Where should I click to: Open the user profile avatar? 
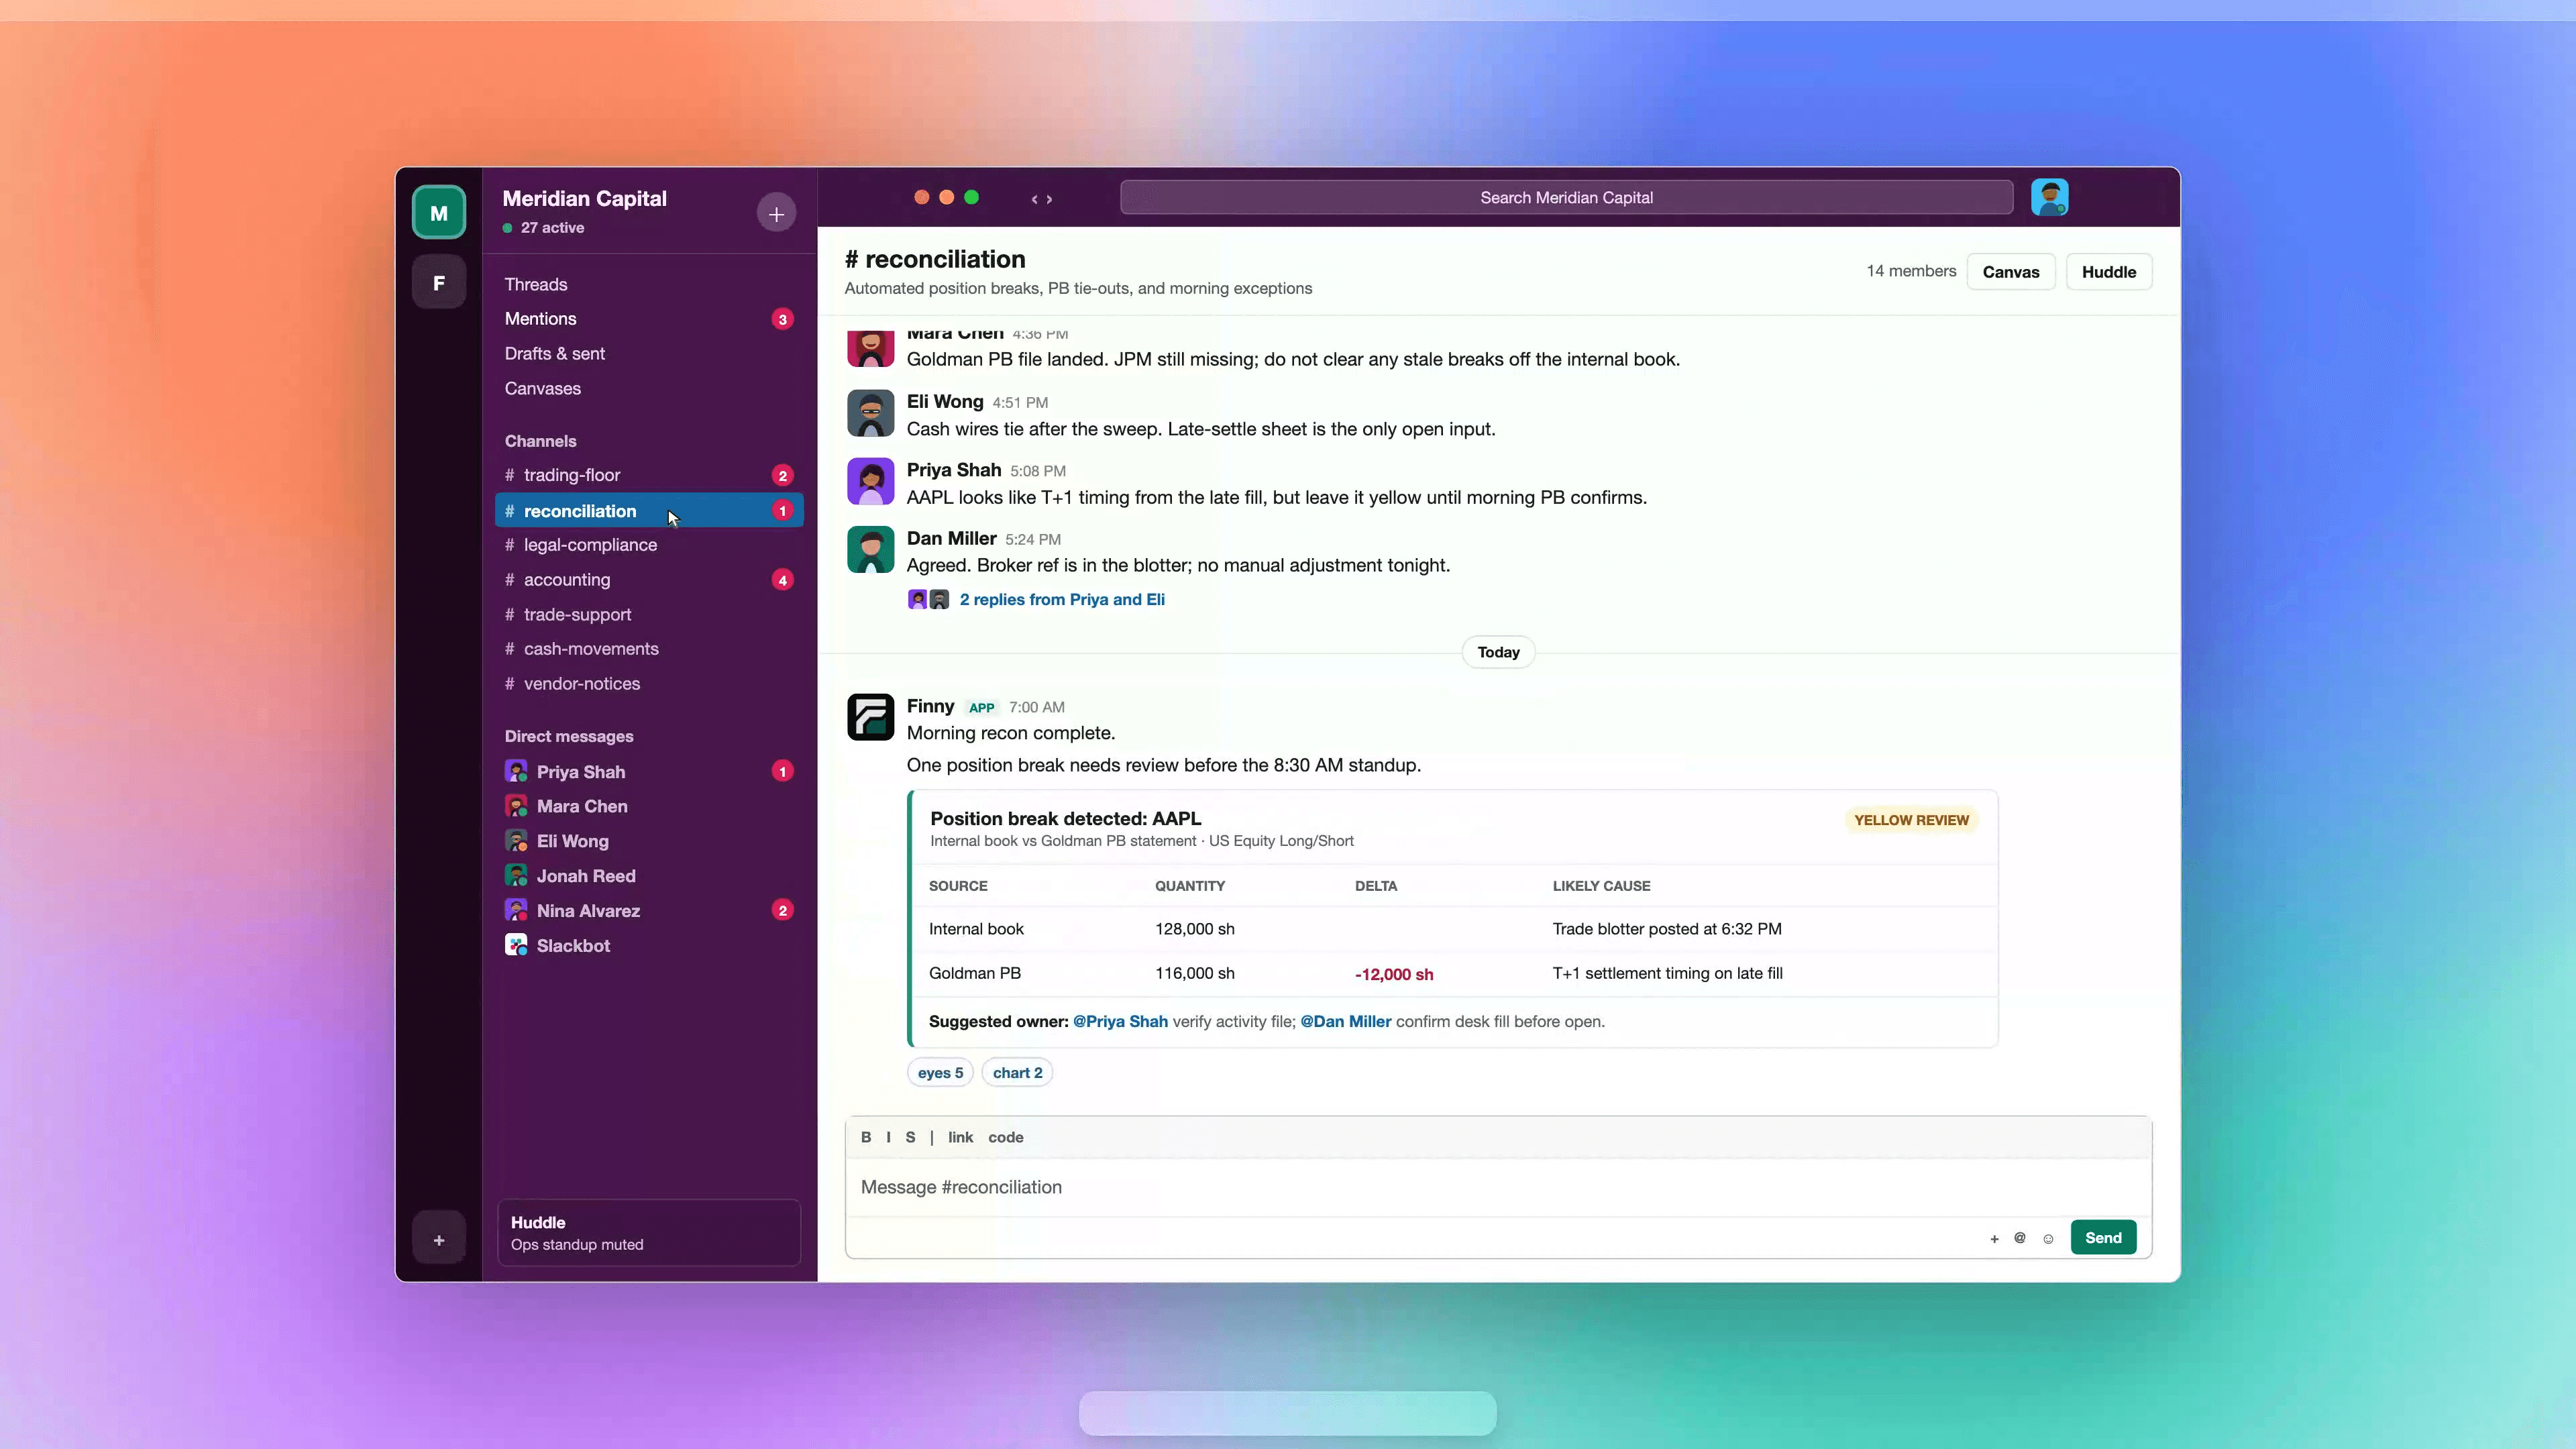coord(2049,197)
